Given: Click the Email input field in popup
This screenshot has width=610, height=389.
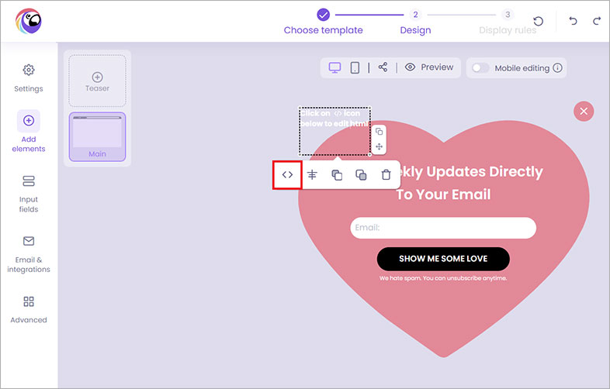Looking at the screenshot, I should coord(443,228).
